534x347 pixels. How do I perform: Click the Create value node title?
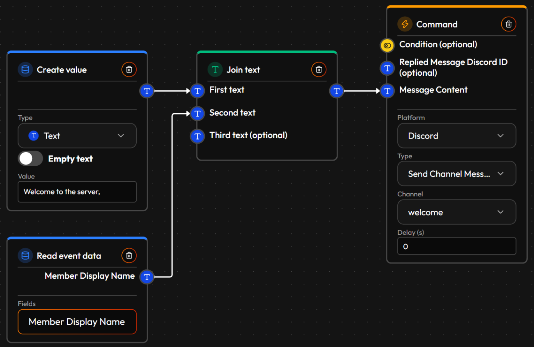(62, 70)
